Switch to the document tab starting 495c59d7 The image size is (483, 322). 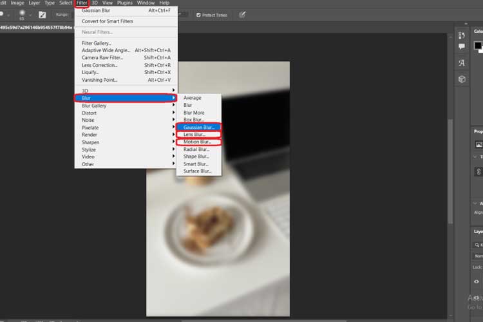click(36, 28)
